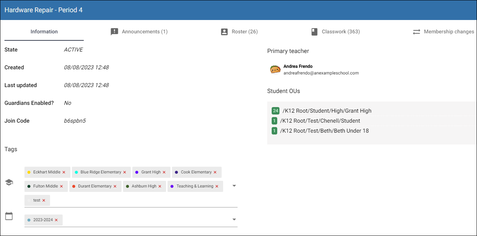477x236 pixels.
Task: Click the Membership changes arrows icon
Action: coord(417,32)
